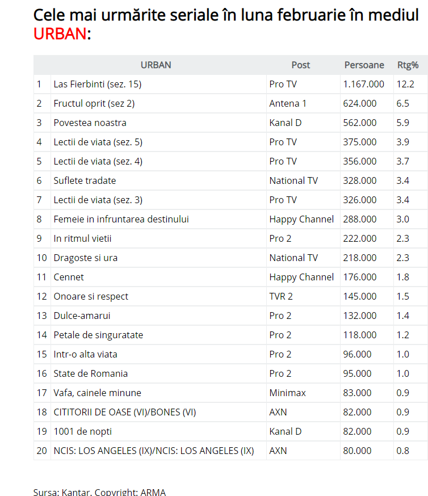Click the 1.167.000 viewers value
This screenshot has height=496, width=428.
[x=363, y=84]
